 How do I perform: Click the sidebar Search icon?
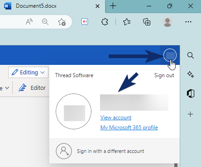coord(191,55)
